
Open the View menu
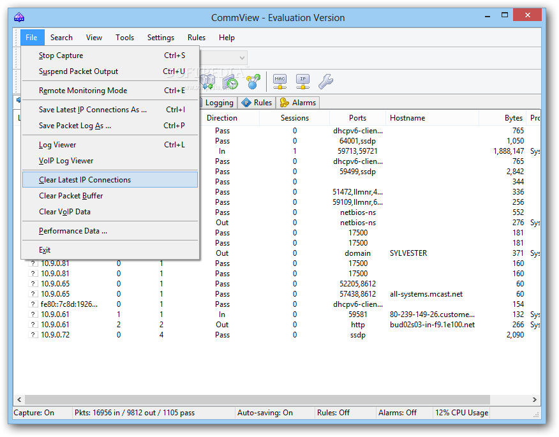click(94, 38)
